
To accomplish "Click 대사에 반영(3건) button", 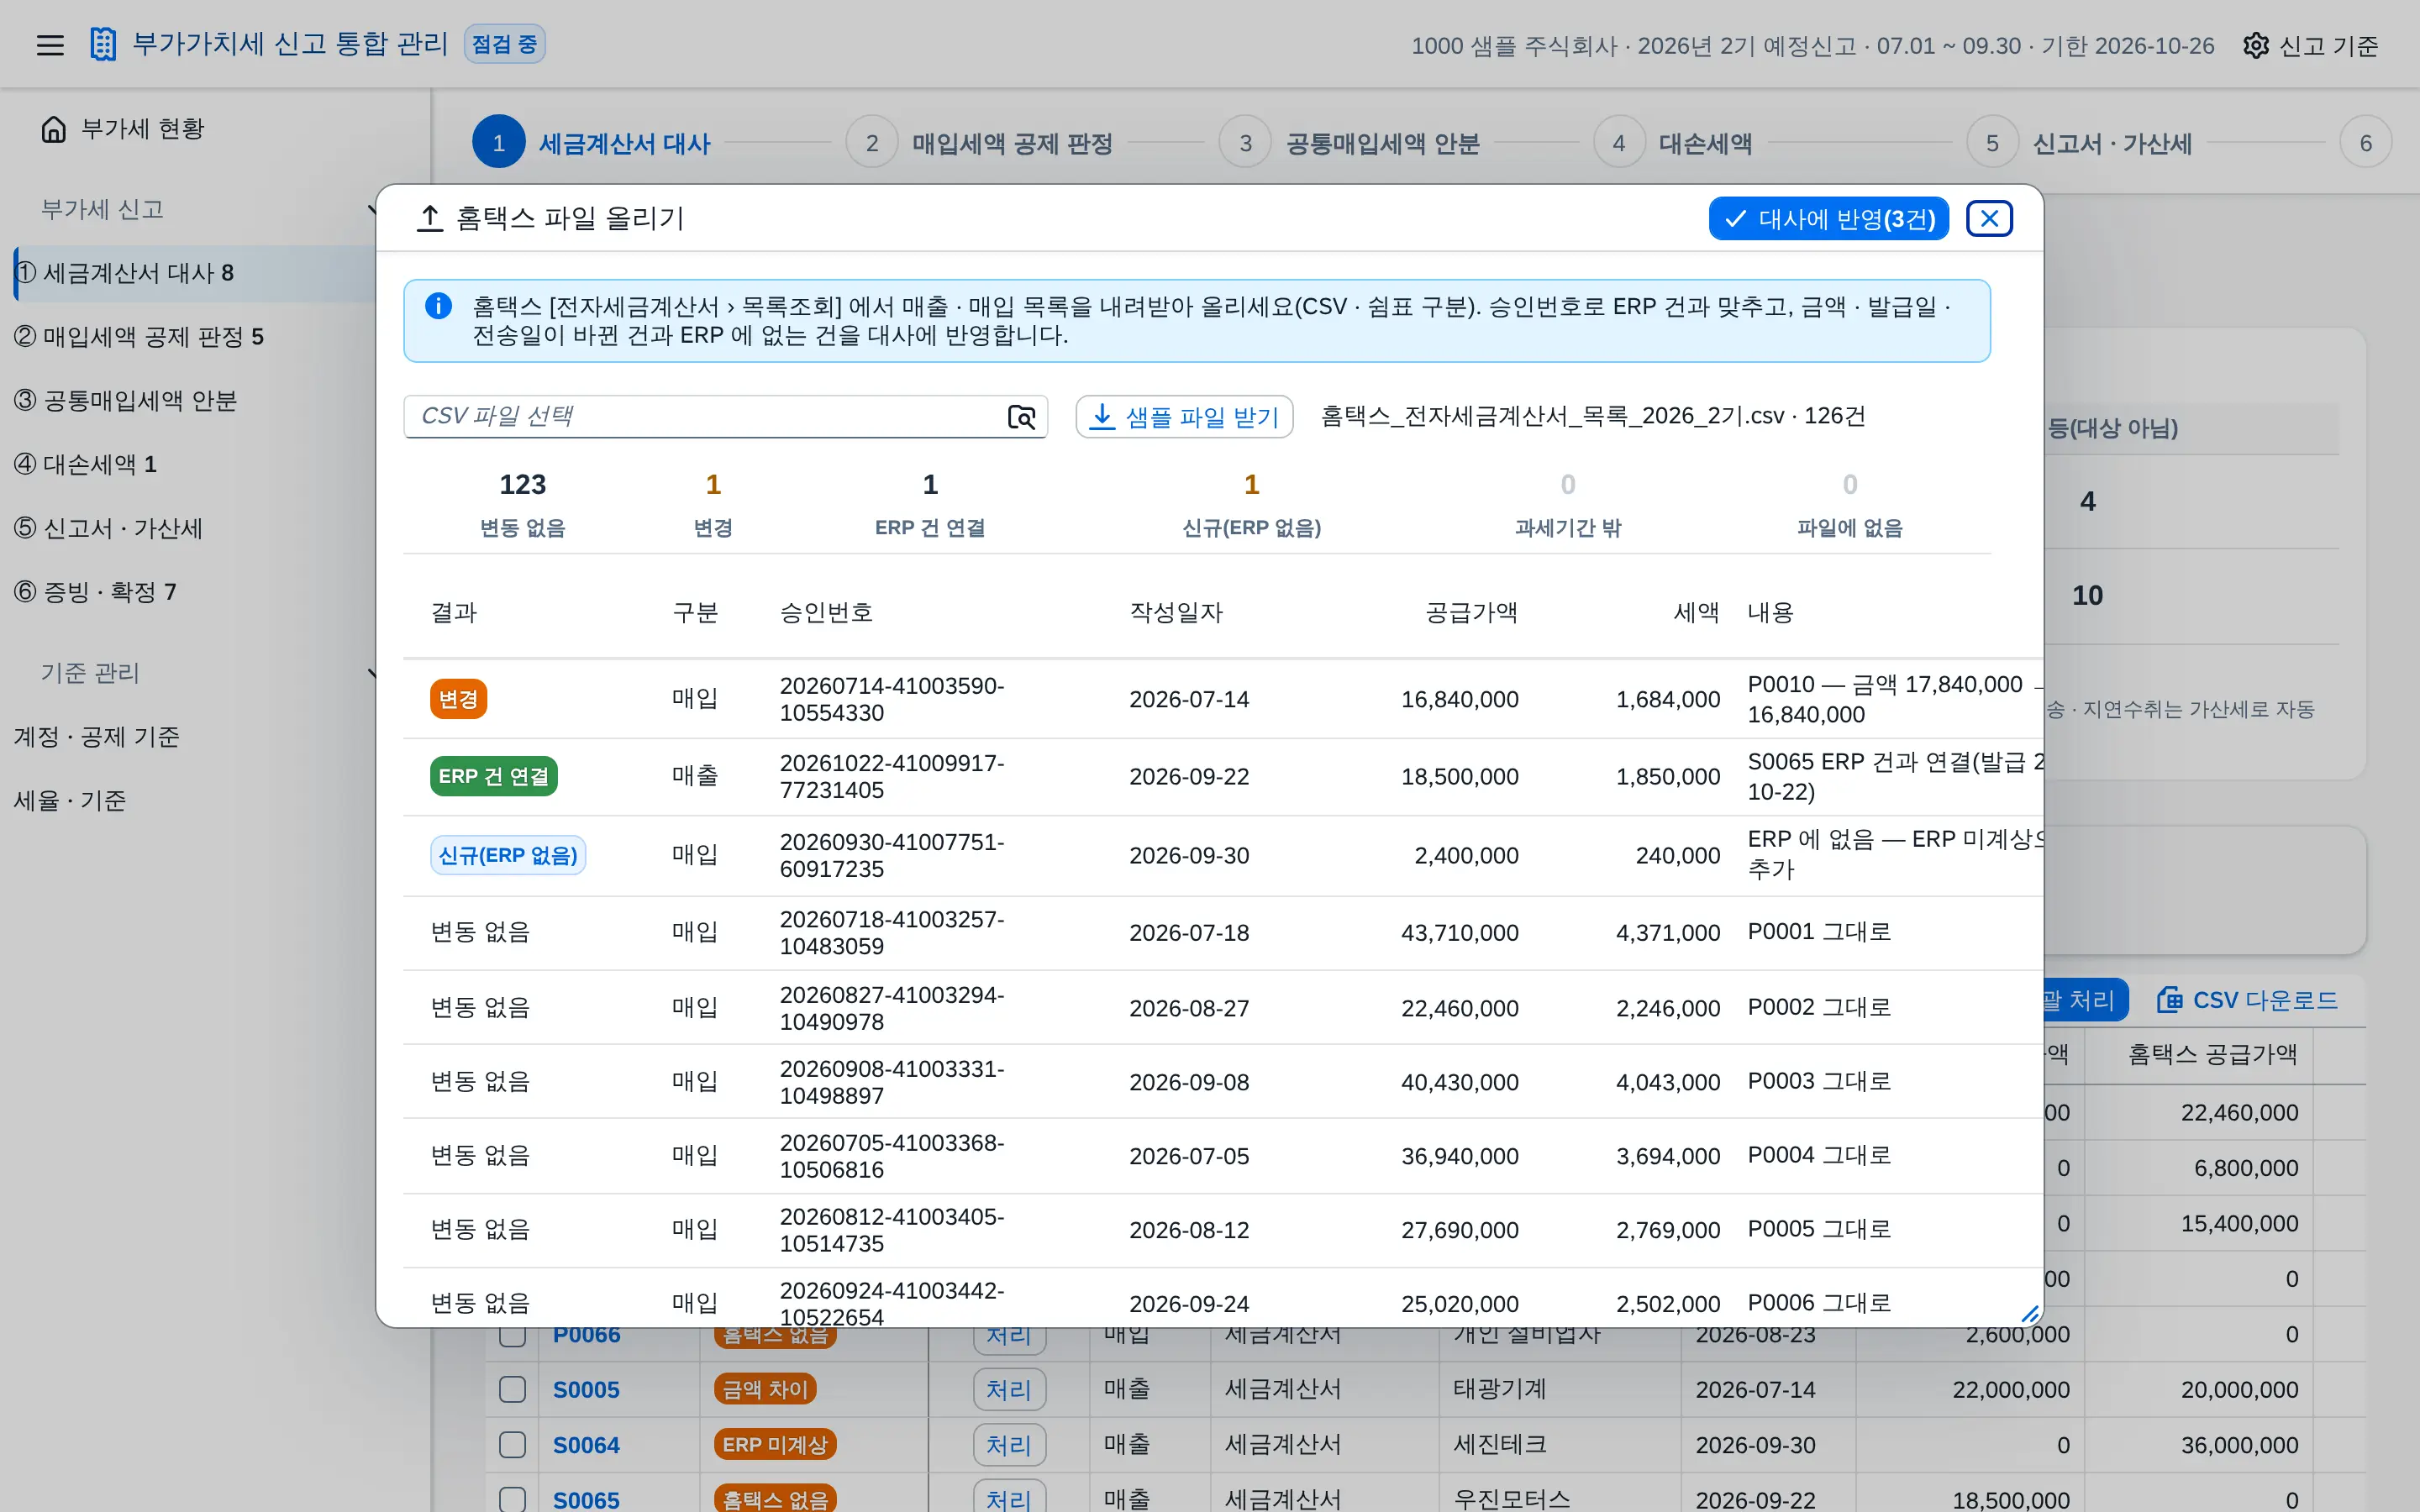I will coord(1829,218).
